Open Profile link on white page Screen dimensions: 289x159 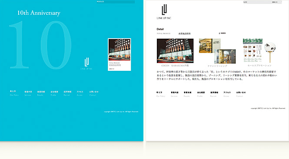(201, 94)
